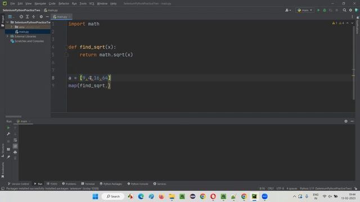Open Version Control tool window
The width and height of the screenshot is (360, 202).
tap(19, 183)
